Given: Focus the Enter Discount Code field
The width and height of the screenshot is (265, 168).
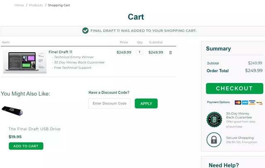Looking at the screenshot, I should pyautogui.click(x=109, y=104).
